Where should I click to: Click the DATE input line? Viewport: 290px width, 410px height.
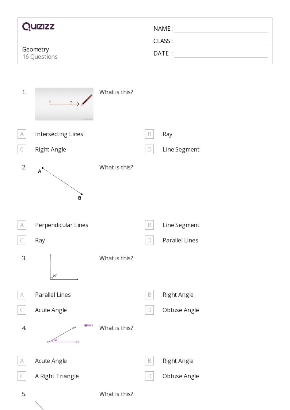tap(221, 54)
